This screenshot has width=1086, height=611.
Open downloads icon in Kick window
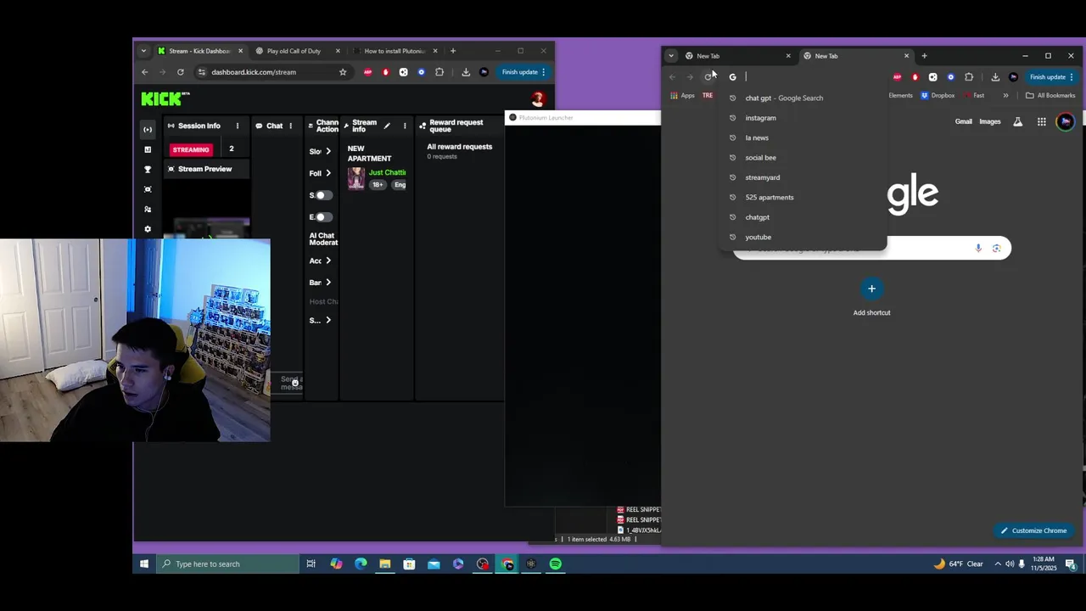(466, 72)
